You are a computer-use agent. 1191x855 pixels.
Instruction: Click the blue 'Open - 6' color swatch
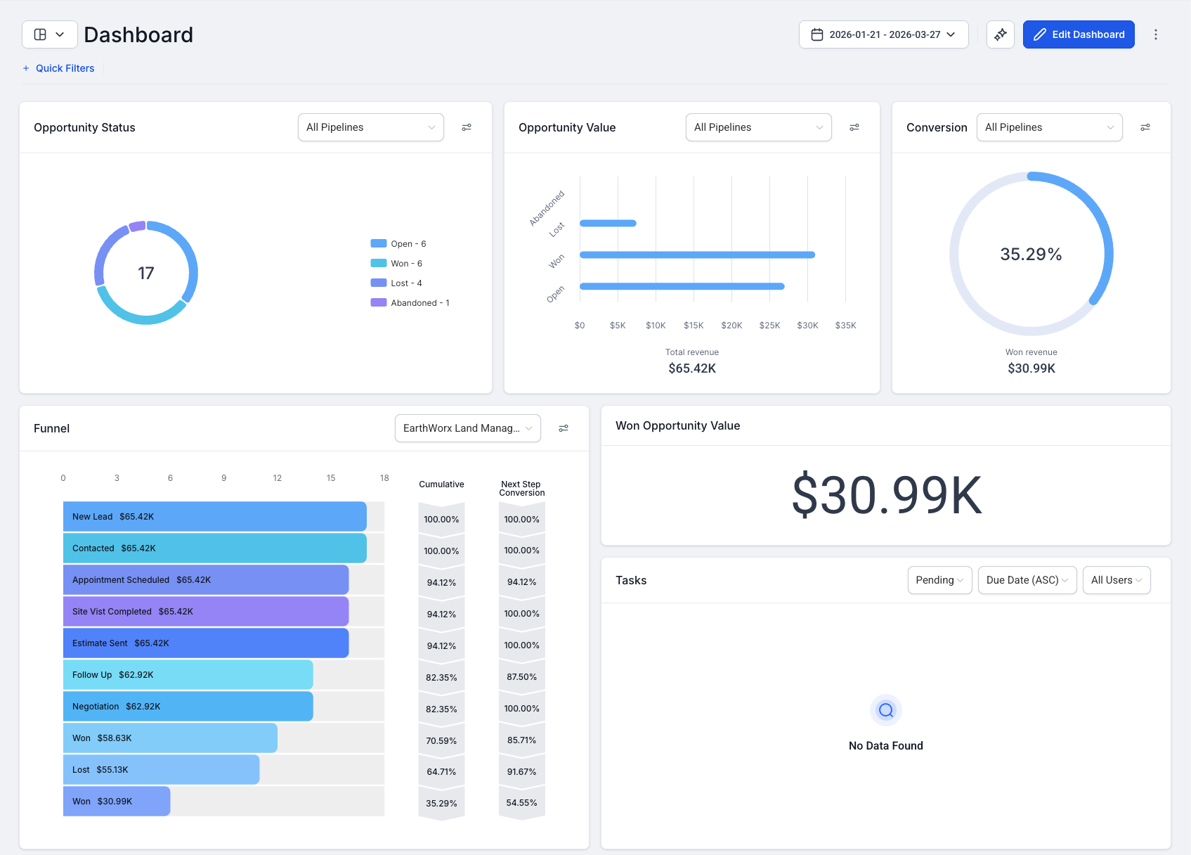click(x=378, y=243)
